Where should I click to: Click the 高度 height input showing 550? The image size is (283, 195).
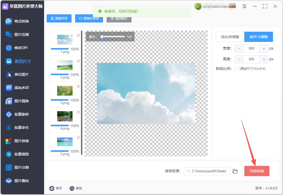(x=251, y=59)
